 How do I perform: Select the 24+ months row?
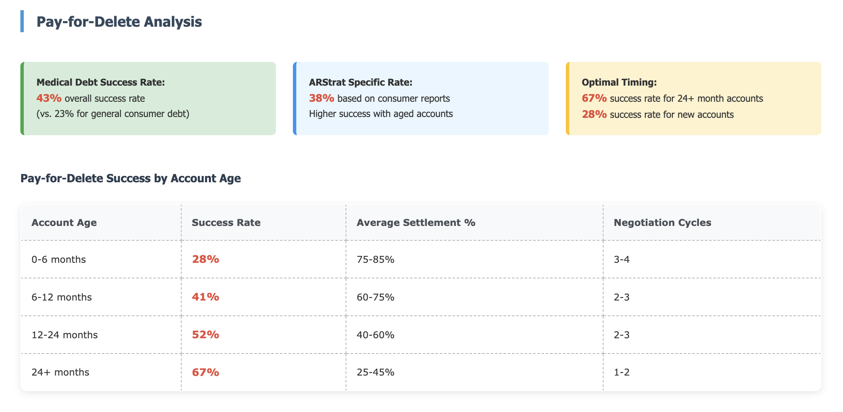click(421, 372)
